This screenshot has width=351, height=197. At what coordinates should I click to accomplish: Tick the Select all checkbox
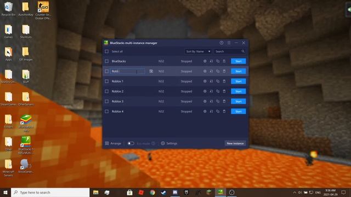[107, 51]
